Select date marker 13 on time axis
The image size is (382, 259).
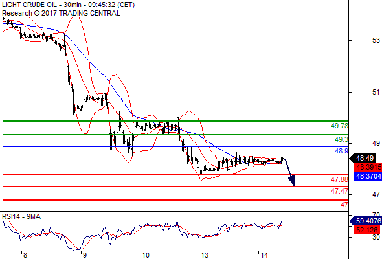point(205,255)
